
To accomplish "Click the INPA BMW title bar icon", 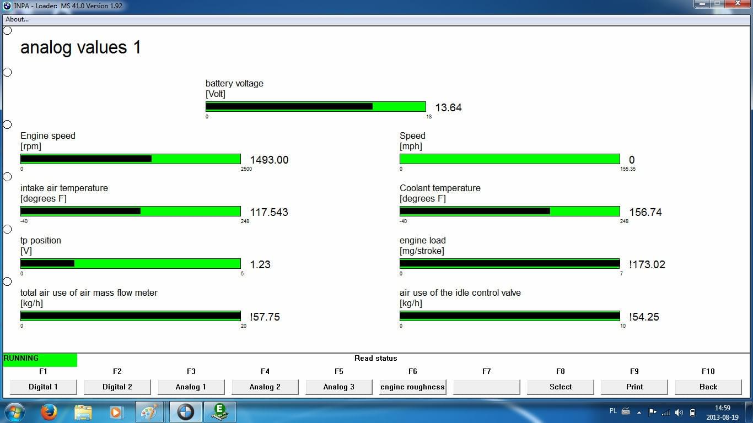I will coord(7,6).
